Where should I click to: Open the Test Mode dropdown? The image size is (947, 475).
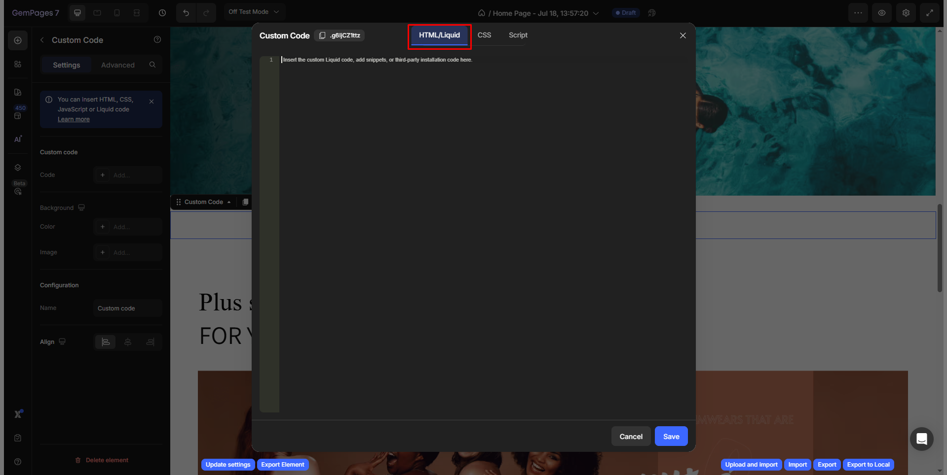point(254,12)
